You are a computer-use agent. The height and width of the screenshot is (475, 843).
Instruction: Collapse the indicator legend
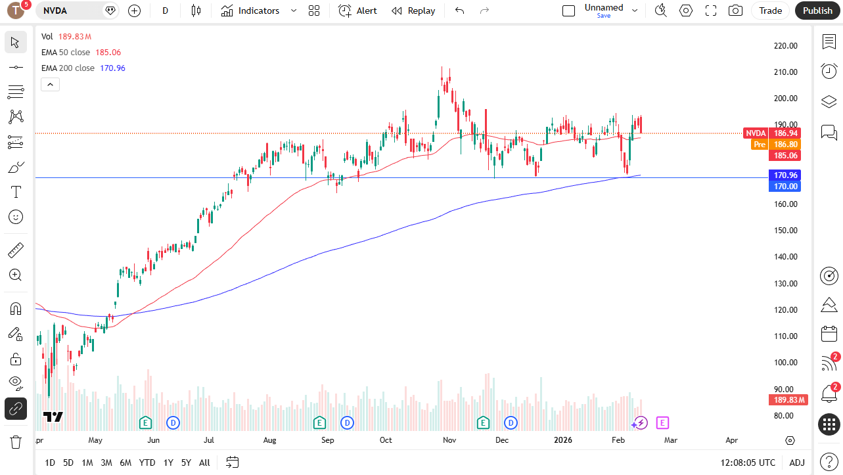[x=51, y=84]
